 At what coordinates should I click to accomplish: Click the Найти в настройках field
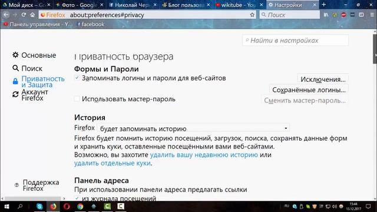[295, 41]
